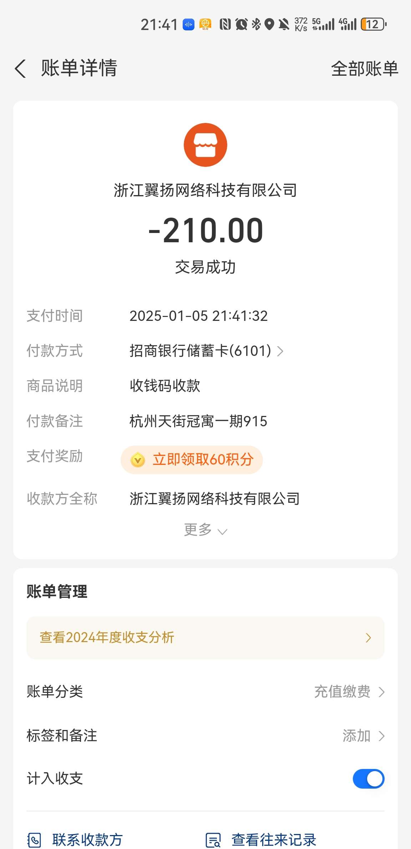Tap the merchant name 浙江翼扬网络科技有限公司 under icon
Screen dimensions: 411x849
point(205,190)
